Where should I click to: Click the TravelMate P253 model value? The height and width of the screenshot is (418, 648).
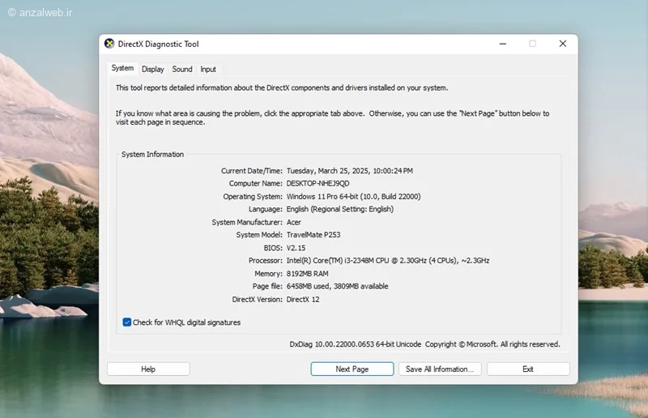(x=313, y=234)
